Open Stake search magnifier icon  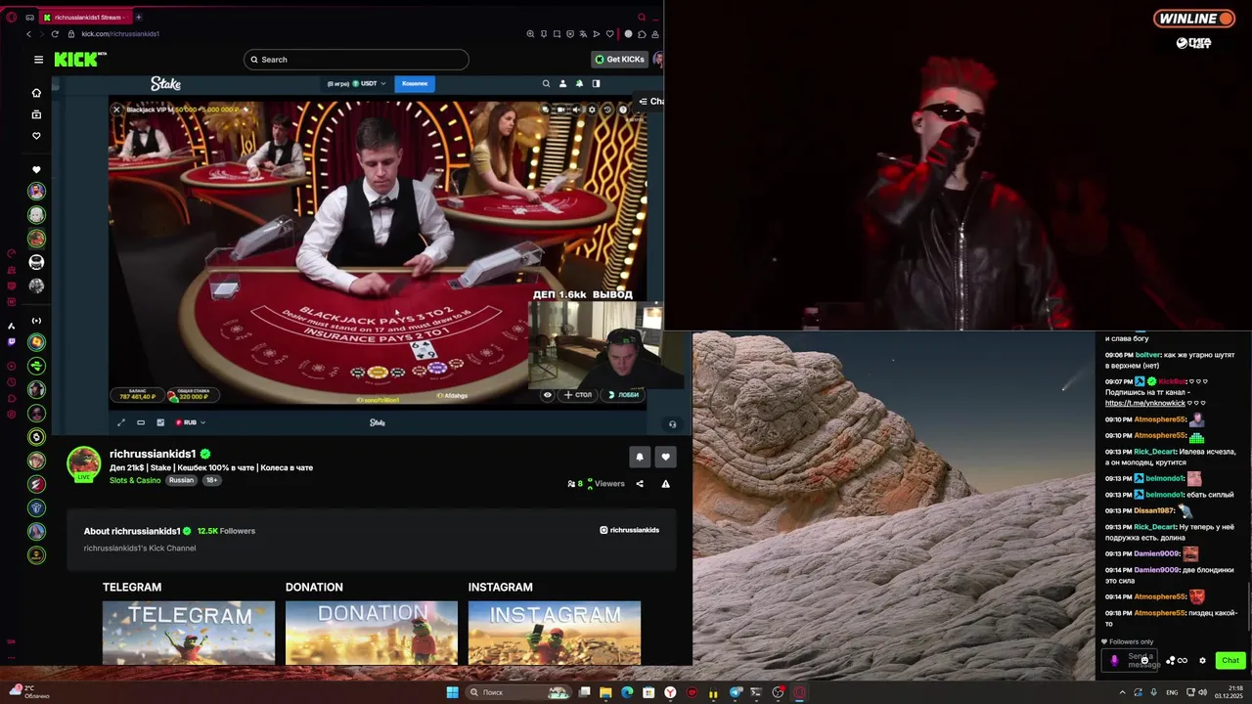coord(546,84)
